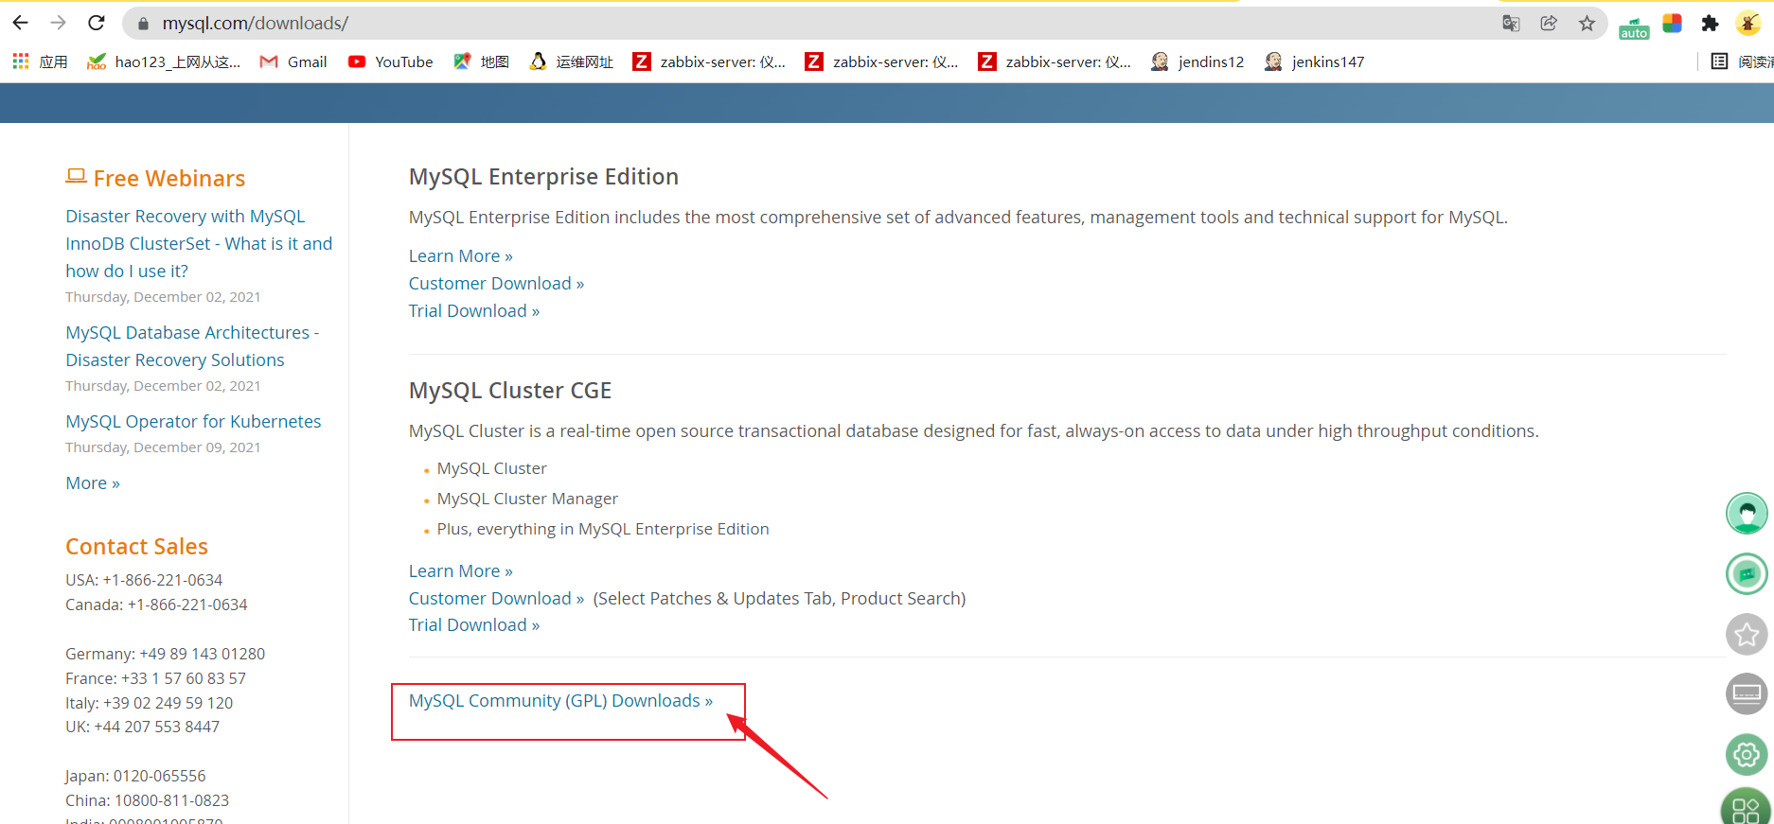Click the Japan phone number line
The height and width of the screenshot is (824, 1774).
pyautogui.click(x=135, y=776)
